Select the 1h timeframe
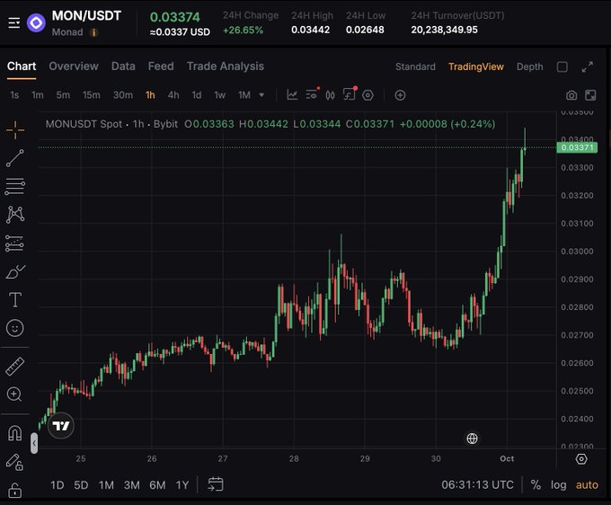Viewport: 611px width, 505px height. tap(150, 95)
